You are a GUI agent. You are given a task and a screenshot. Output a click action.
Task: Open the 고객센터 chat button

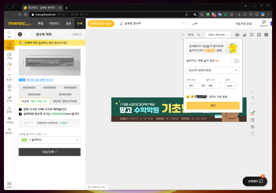click(x=255, y=181)
